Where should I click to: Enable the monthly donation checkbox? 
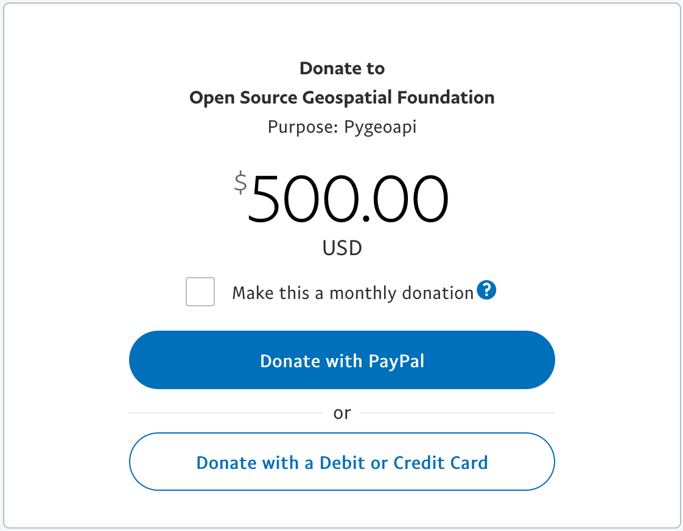click(x=200, y=292)
